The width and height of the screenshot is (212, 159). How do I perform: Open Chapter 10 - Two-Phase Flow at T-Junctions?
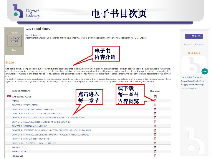pos(34,143)
